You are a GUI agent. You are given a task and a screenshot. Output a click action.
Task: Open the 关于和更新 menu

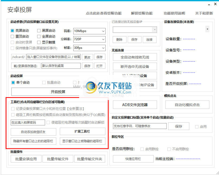(204, 13)
